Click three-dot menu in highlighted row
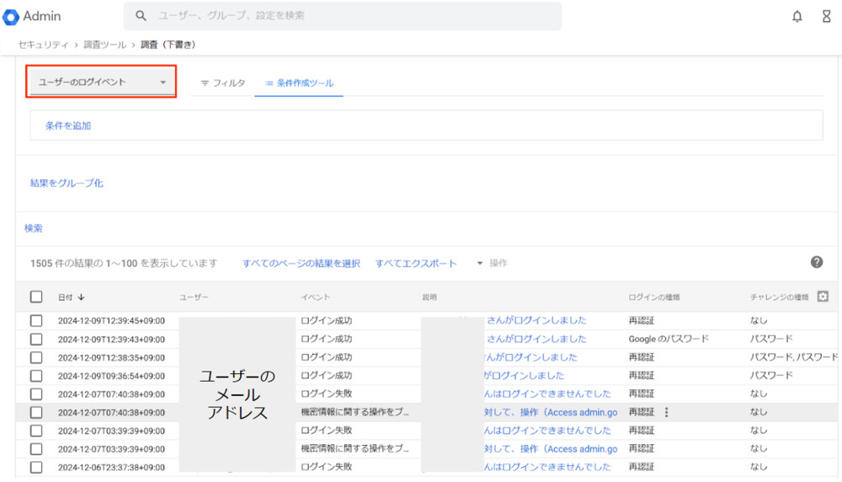The image size is (842, 482). point(666,412)
